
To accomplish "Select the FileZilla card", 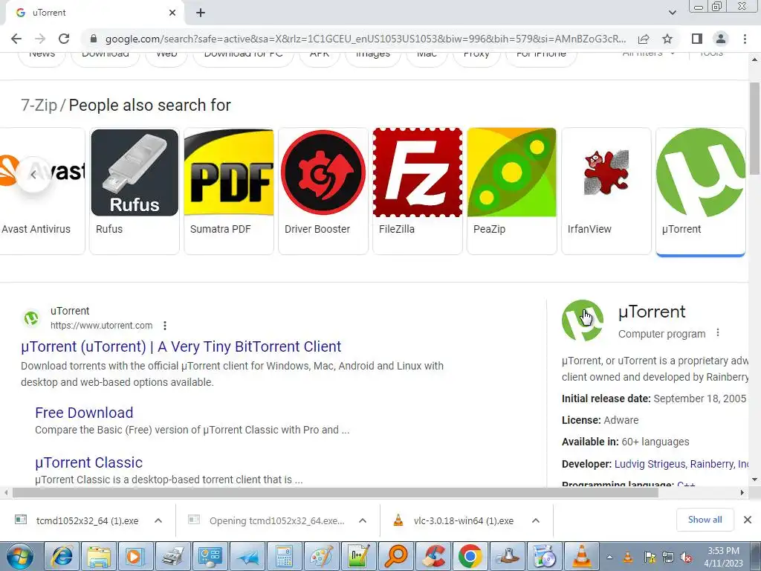I will coord(418,190).
